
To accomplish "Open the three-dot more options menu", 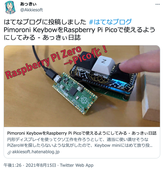I will 157,4.
